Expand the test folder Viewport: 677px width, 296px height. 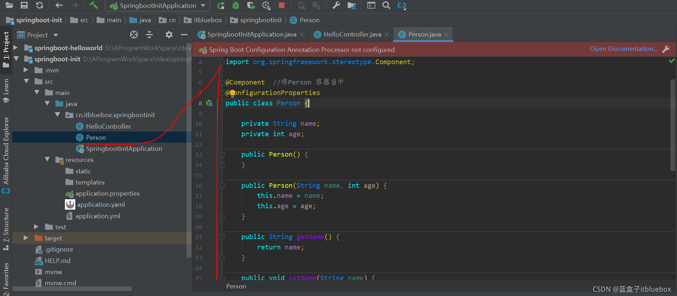[36, 227]
